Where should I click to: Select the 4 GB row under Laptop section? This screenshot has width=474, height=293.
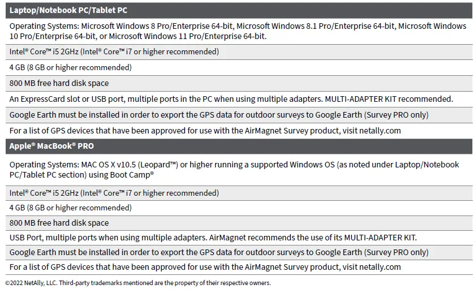71,68
